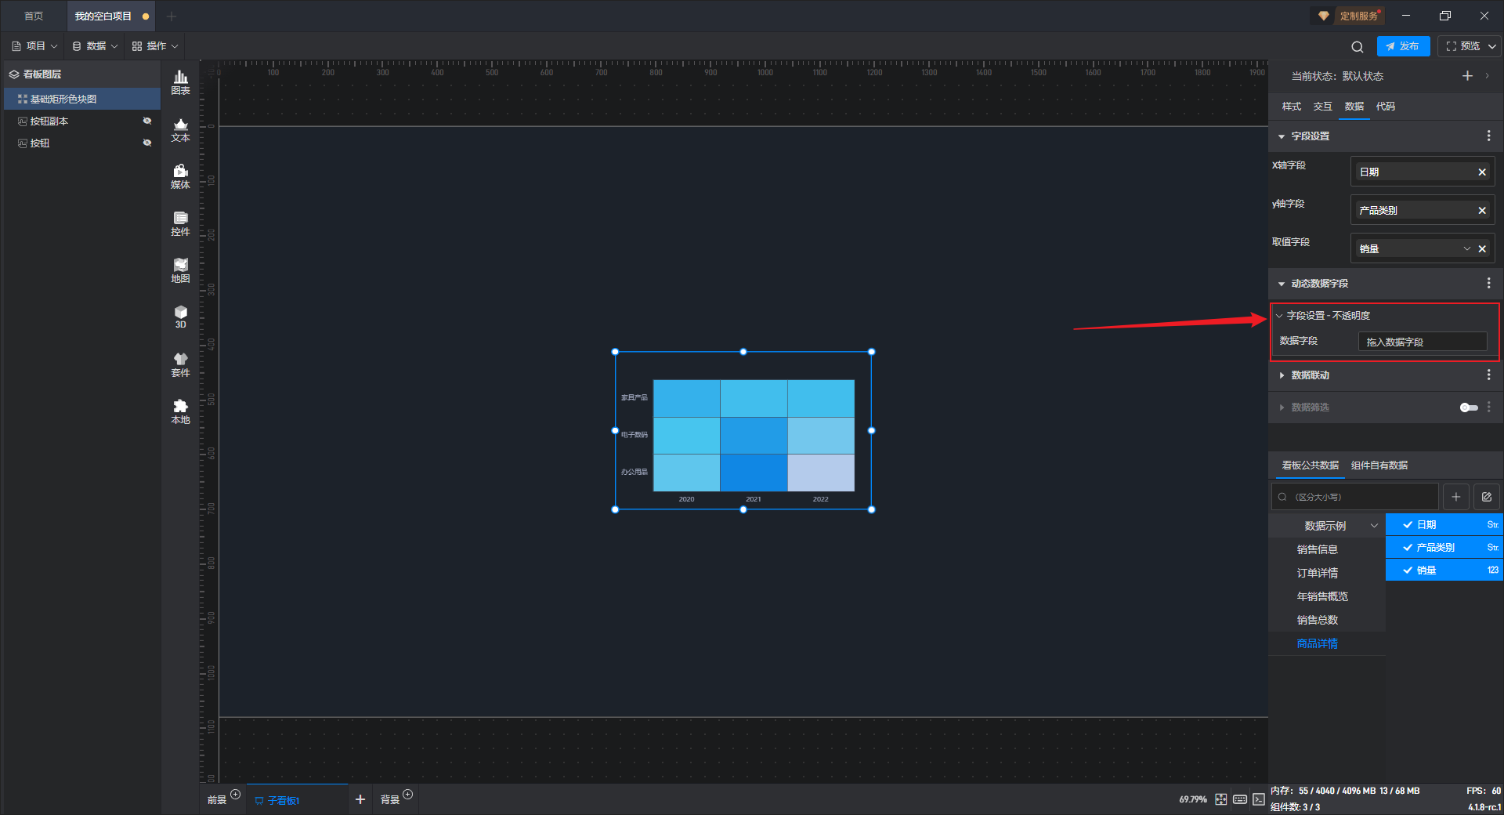The width and height of the screenshot is (1504, 815).
Task: Toggle visibility of the 按钮副本 layer
Action: tap(147, 121)
